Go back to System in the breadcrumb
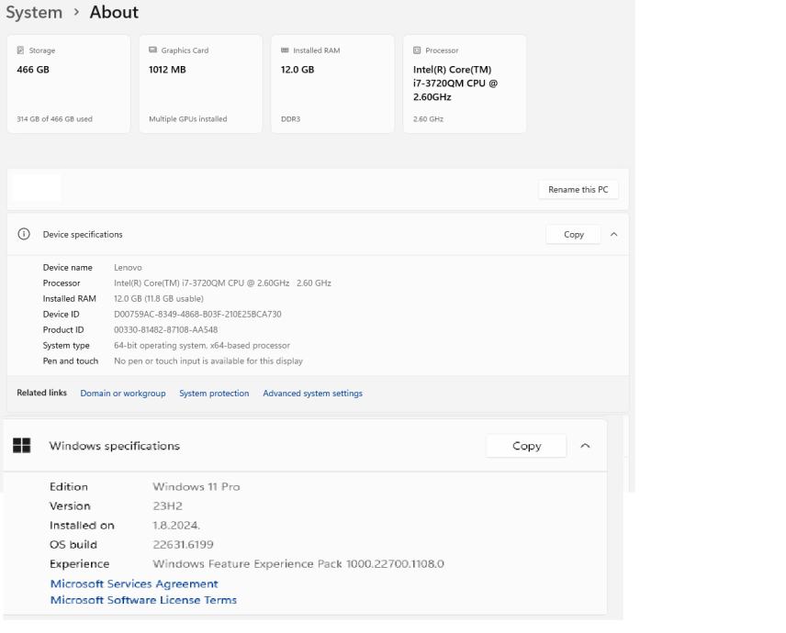This screenshot has height=633, width=786. [x=34, y=13]
